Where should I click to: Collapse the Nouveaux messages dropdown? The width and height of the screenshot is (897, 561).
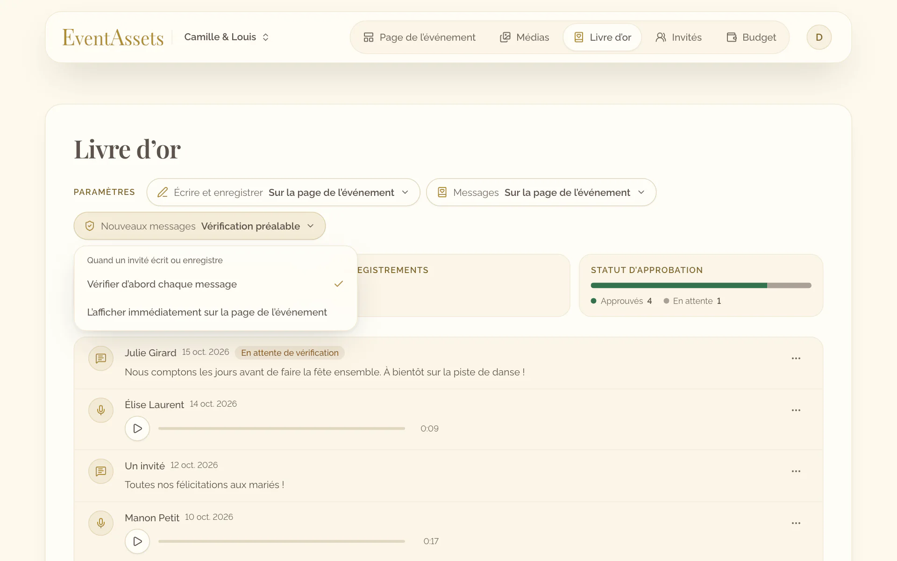[199, 226]
